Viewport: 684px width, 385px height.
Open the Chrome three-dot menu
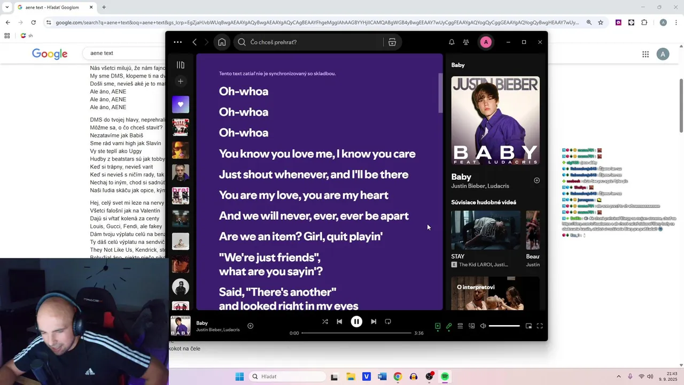tap(676, 22)
